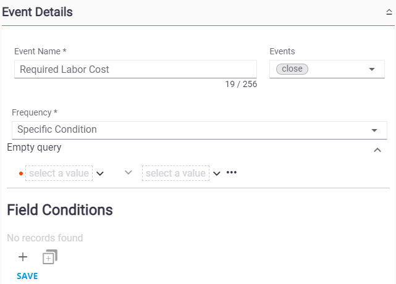The height and width of the screenshot is (284, 396).
Task: Click the second 'select a value' placeholder
Action: pyautogui.click(x=175, y=173)
